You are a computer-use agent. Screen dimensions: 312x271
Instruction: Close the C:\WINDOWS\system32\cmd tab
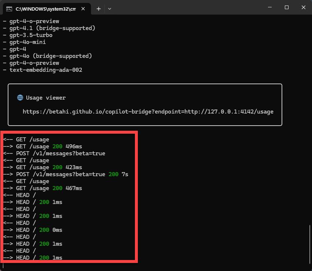83,9
